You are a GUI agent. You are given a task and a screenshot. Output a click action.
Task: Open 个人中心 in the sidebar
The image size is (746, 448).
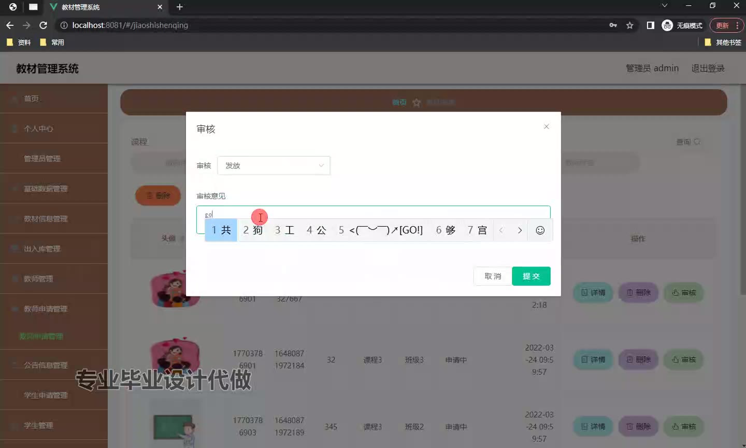[x=54, y=129]
